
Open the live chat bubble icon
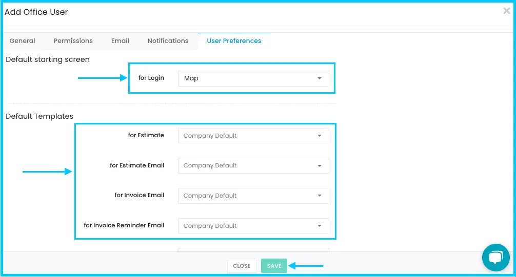pos(495,257)
